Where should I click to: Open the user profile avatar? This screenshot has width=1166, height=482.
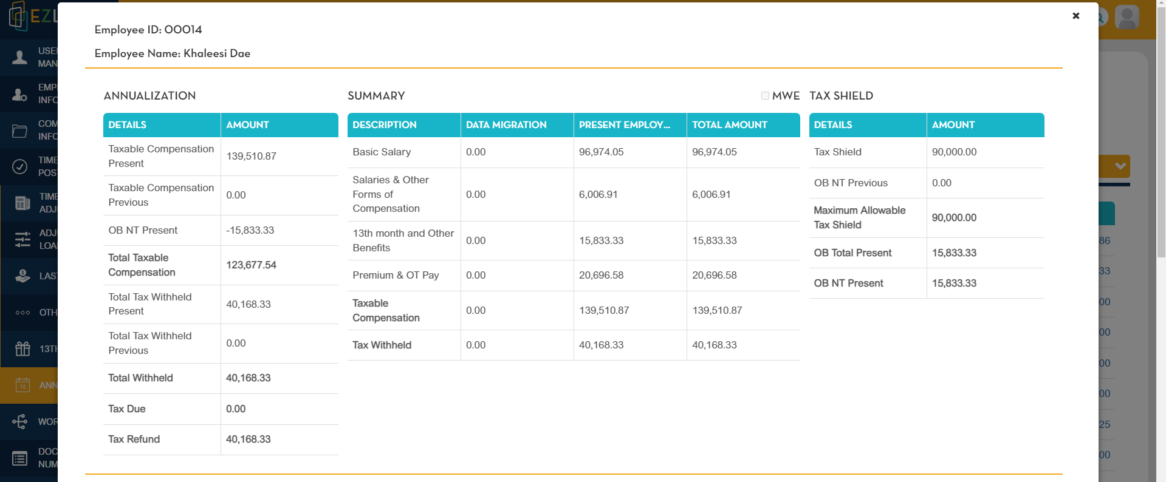click(1127, 17)
